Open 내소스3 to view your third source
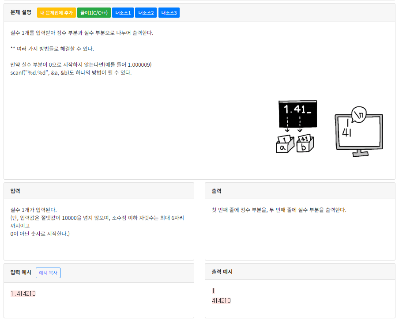Image resolution: width=399 pixels, height=321 pixels. [169, 12]
